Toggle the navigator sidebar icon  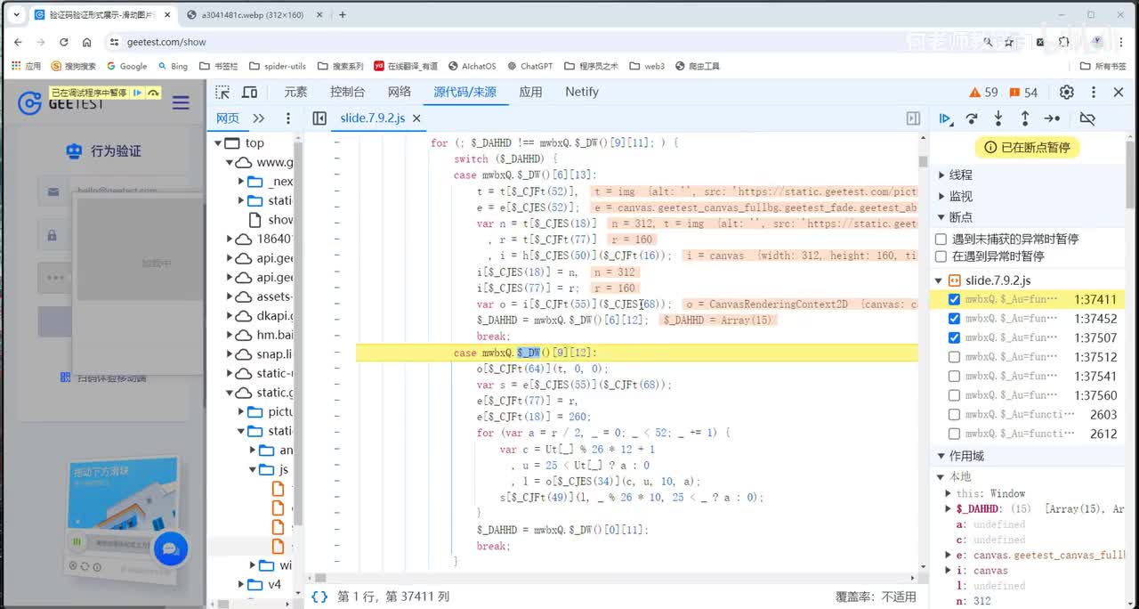pyautogui.click(x=319, y=118)
